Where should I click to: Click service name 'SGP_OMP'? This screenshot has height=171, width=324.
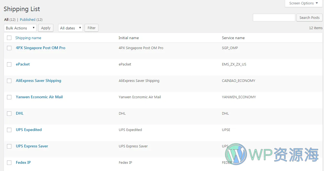(230, 48)
